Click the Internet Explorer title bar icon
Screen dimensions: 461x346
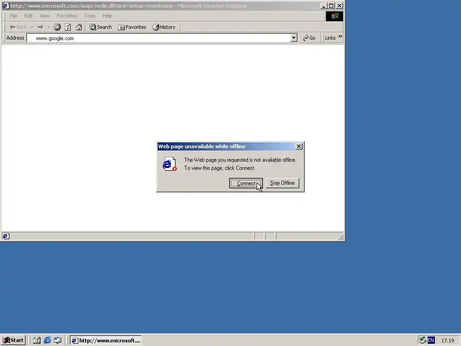point(6,5)
